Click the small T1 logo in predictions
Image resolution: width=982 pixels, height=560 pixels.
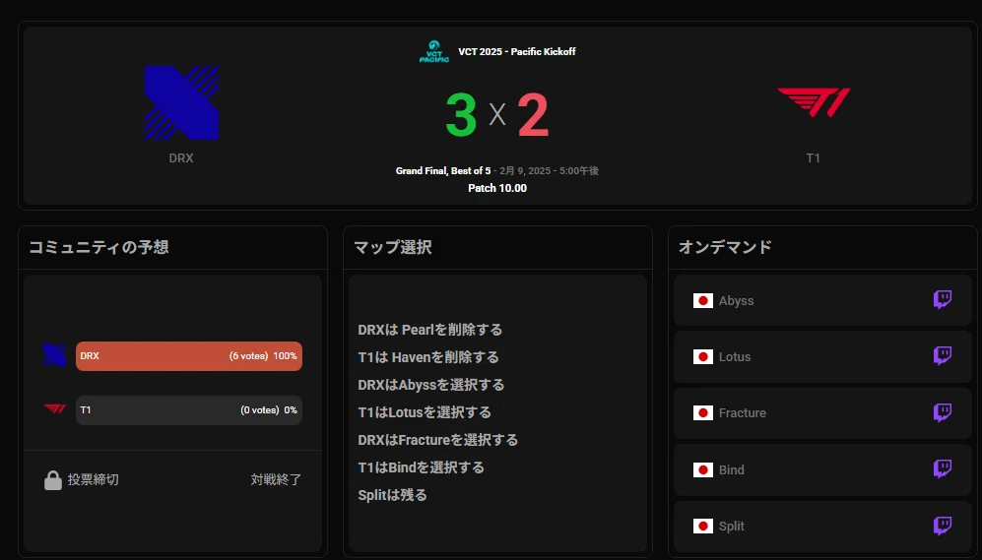click(x=55, y=409)
